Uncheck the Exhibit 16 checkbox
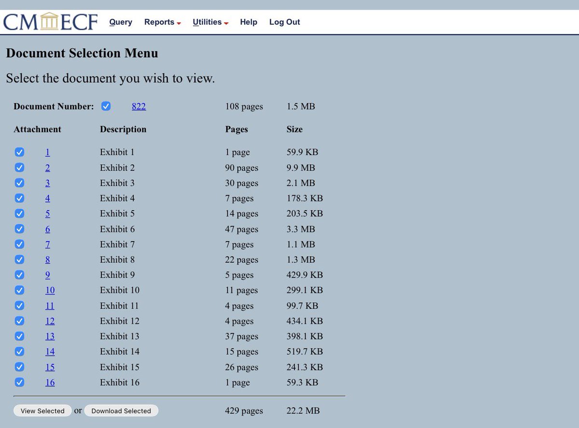 [19, 382]
